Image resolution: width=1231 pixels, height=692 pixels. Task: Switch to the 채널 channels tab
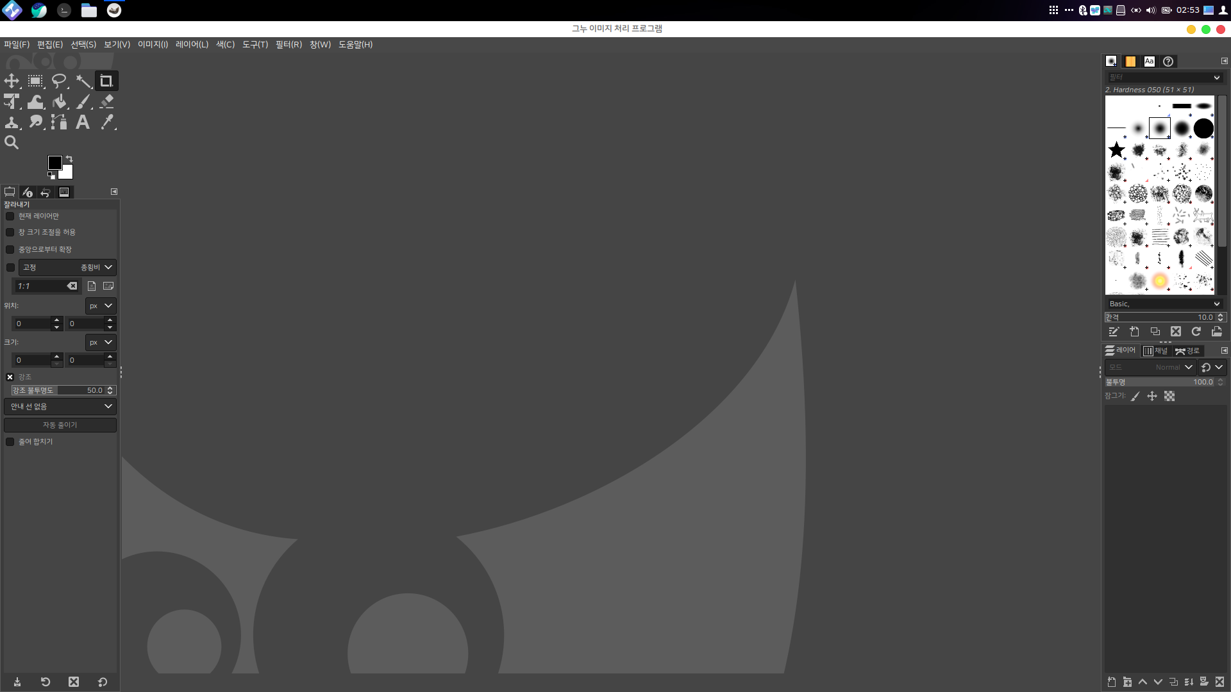(x=1155, y=351)
